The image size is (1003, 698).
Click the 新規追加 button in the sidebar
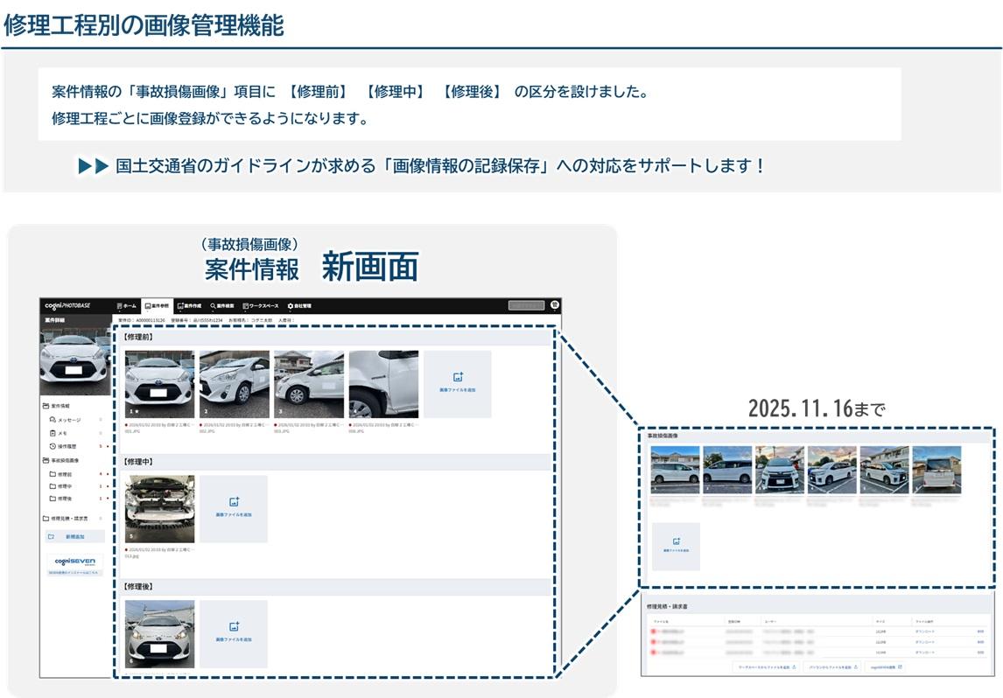coord(74,536)
